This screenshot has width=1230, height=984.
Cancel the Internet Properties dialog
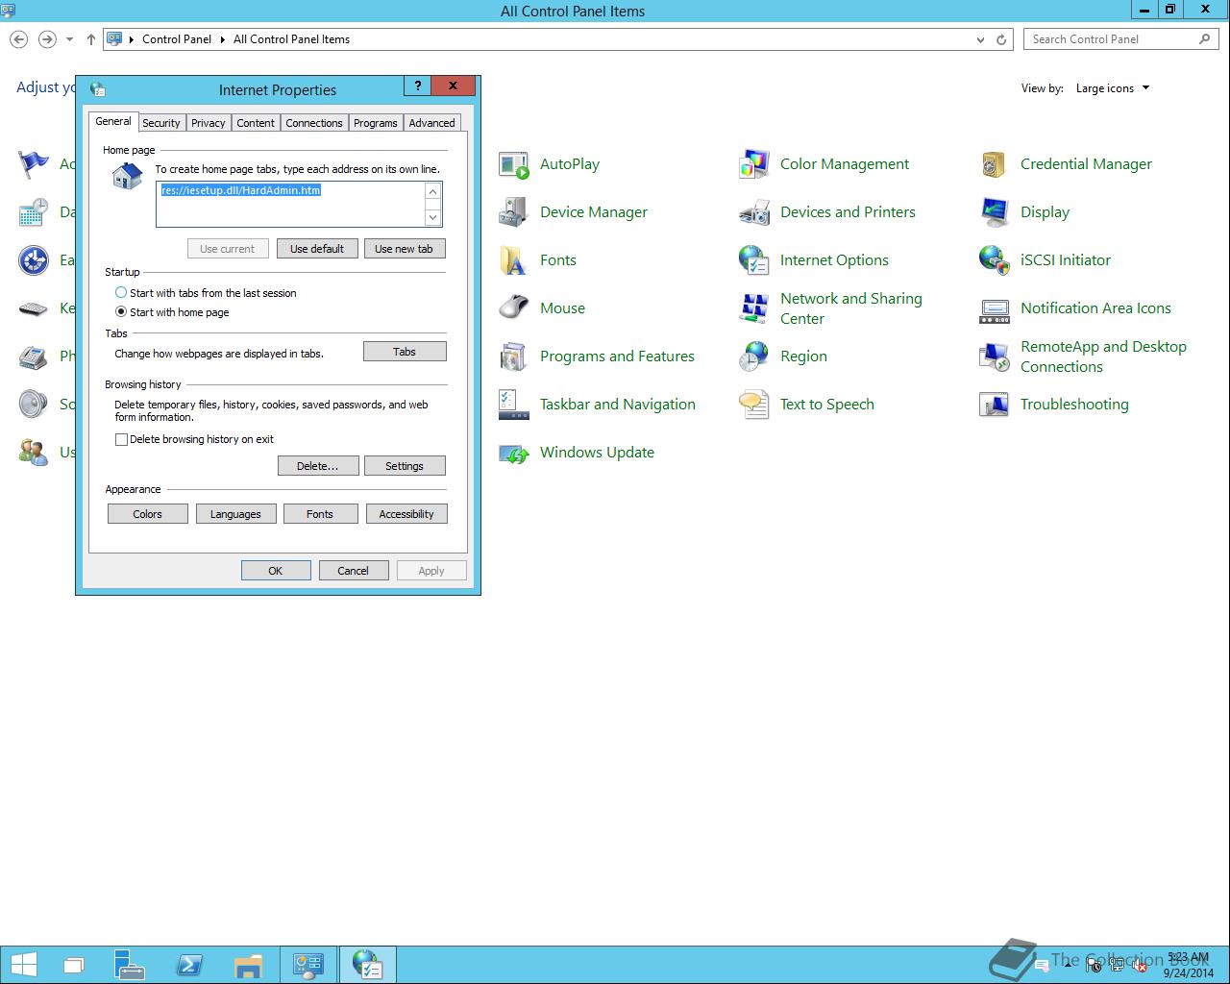pos(354,571)
